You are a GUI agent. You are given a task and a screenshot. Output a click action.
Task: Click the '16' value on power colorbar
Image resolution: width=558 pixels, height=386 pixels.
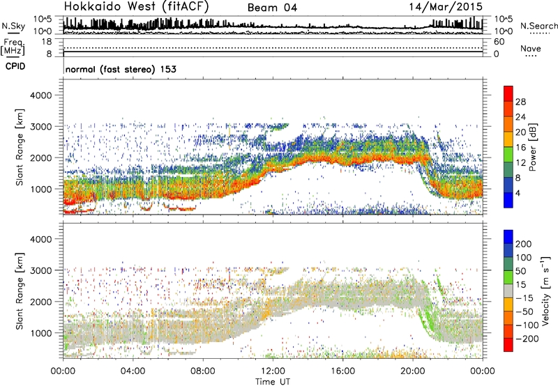coord(520,148)
